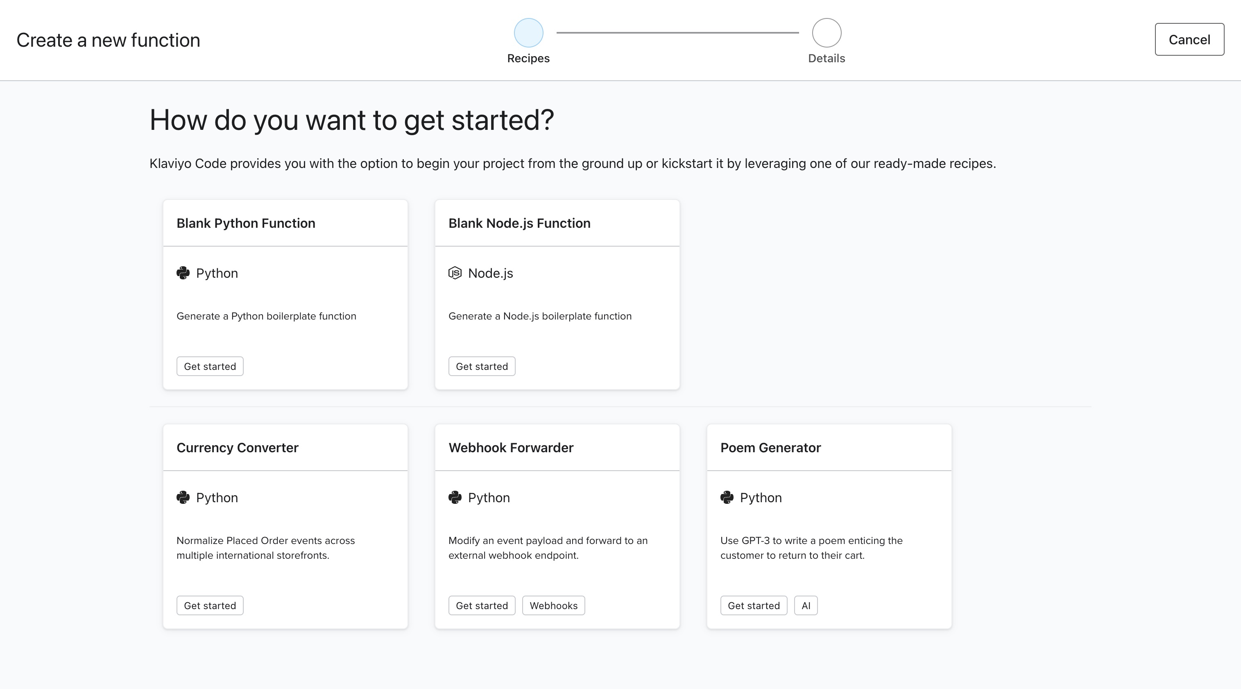
Task: Click the Webhooks tag on Webhook Forwarder
Action: pos(554,606)
